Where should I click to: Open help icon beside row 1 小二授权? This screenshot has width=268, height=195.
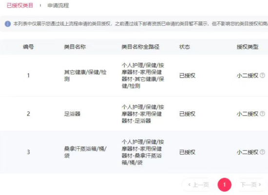pos(262,75)
